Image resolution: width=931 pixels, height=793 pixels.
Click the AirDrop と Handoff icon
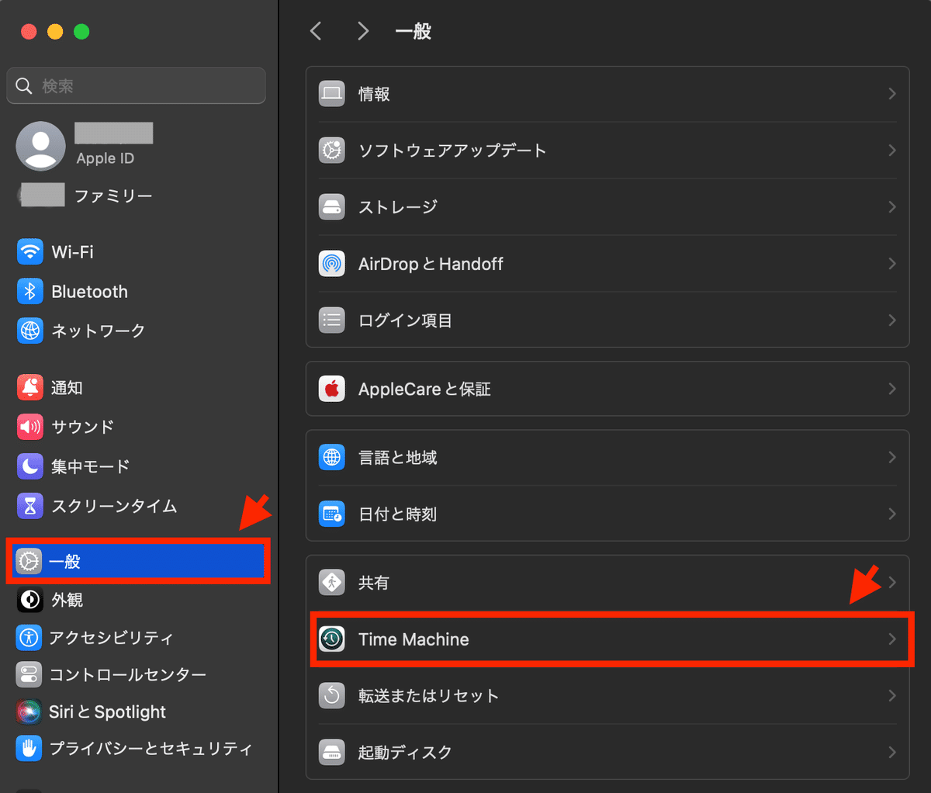(332, 264)
